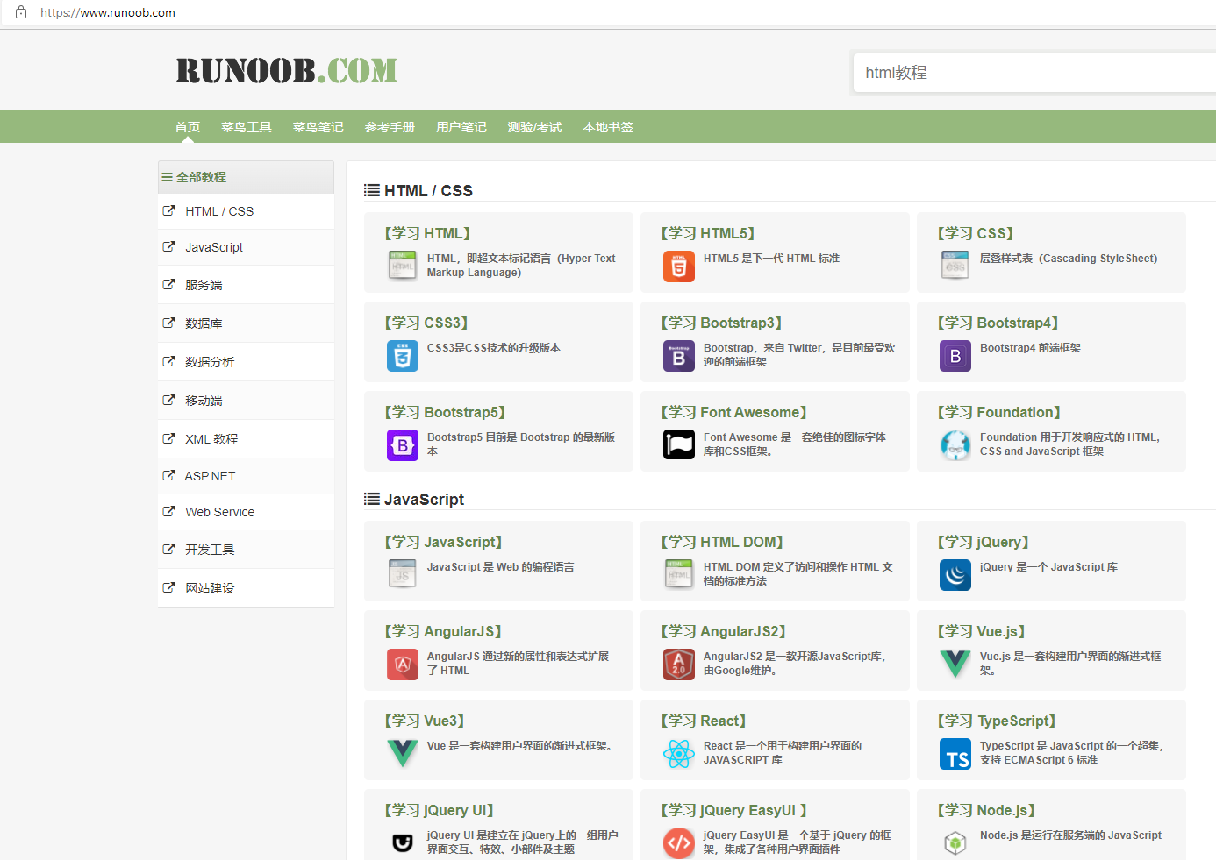Click the external-link icon beside 数据库
The image size is (1216, 860).
168,323
